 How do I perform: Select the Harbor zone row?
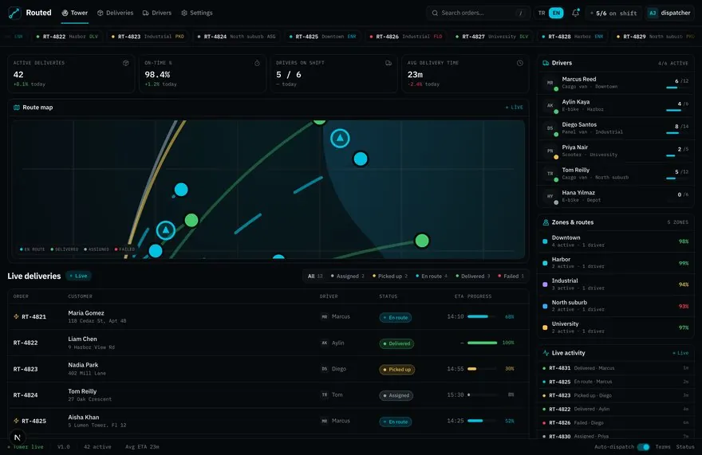click(616, 263)
